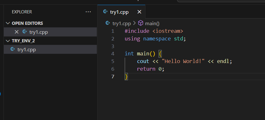
Task: Select try1.cpp entry under Open Editors
Action: click(51, 32)
